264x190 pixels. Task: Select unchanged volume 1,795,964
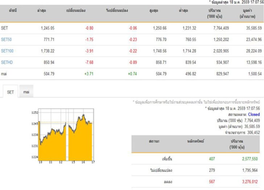pyautogui.click(x=250, y=170)
